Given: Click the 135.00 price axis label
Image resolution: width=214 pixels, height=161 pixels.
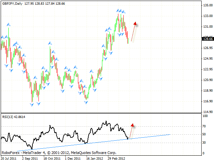Looking at the screenshot, I should 207,5.
